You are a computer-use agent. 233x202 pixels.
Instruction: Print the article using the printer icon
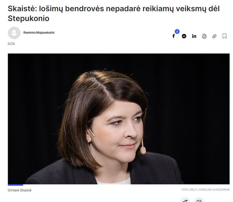click(x=204, y=36)
